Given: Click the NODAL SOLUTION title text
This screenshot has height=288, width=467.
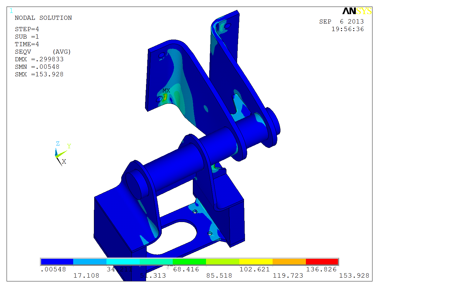Looking at the screenshot, I should [43, 18].
